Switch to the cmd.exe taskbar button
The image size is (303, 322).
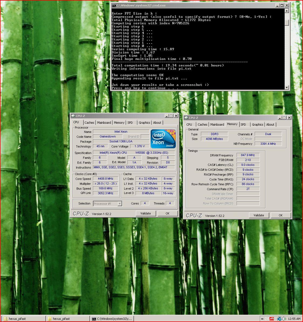tap(112, 319)
